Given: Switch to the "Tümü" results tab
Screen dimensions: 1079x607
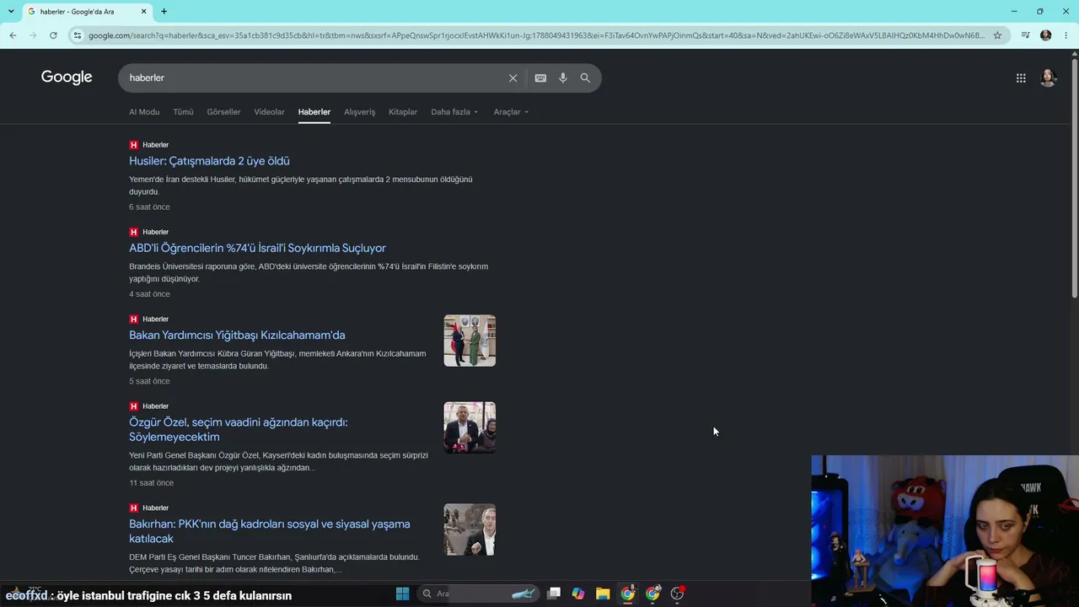Looking at the screenshot, I should click(183, 112).
